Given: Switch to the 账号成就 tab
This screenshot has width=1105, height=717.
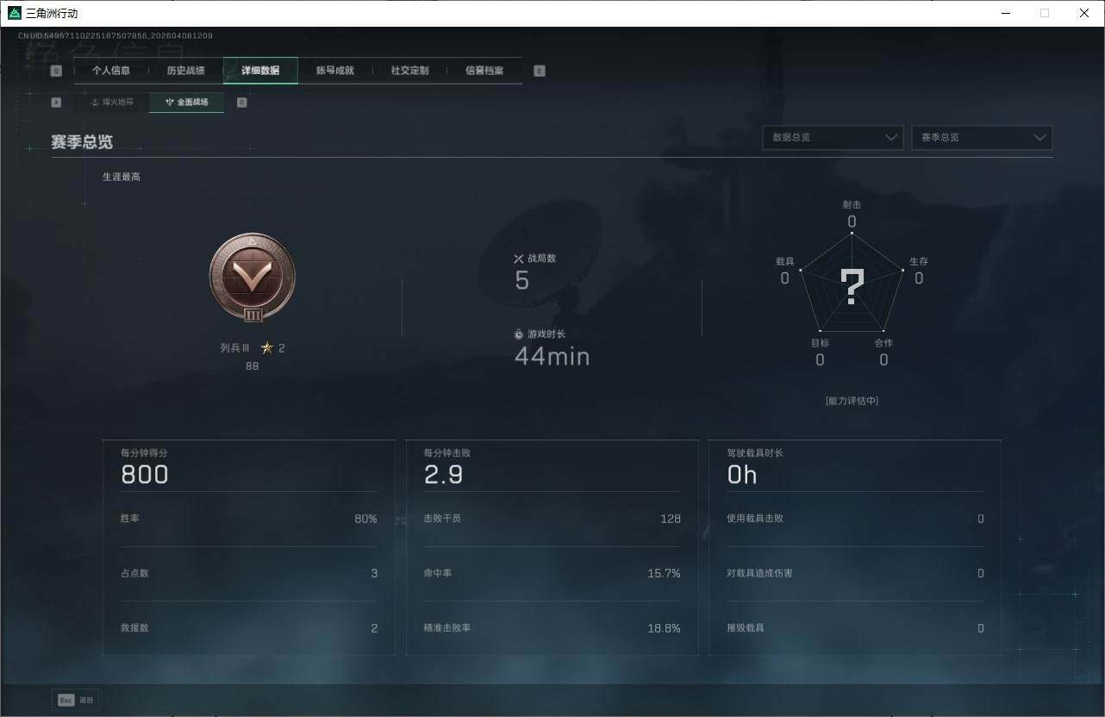Looking at the screenshot, I should [335, 71].
